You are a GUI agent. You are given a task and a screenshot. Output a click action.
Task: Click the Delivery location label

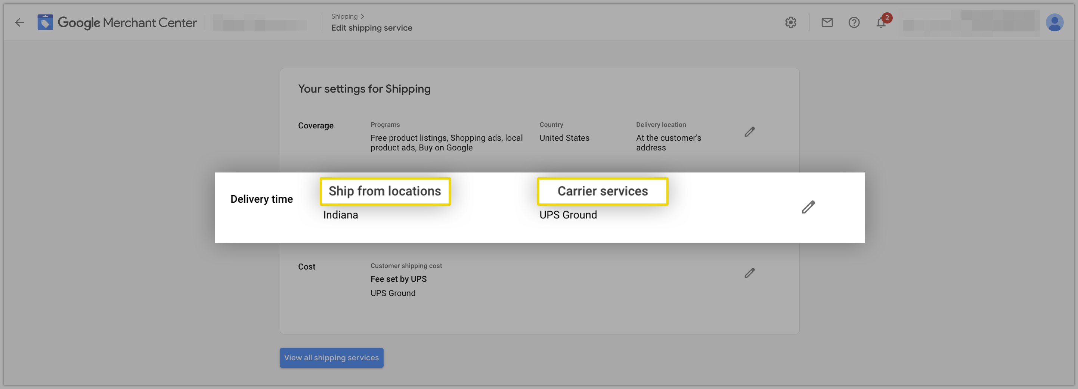pos(661,125)
